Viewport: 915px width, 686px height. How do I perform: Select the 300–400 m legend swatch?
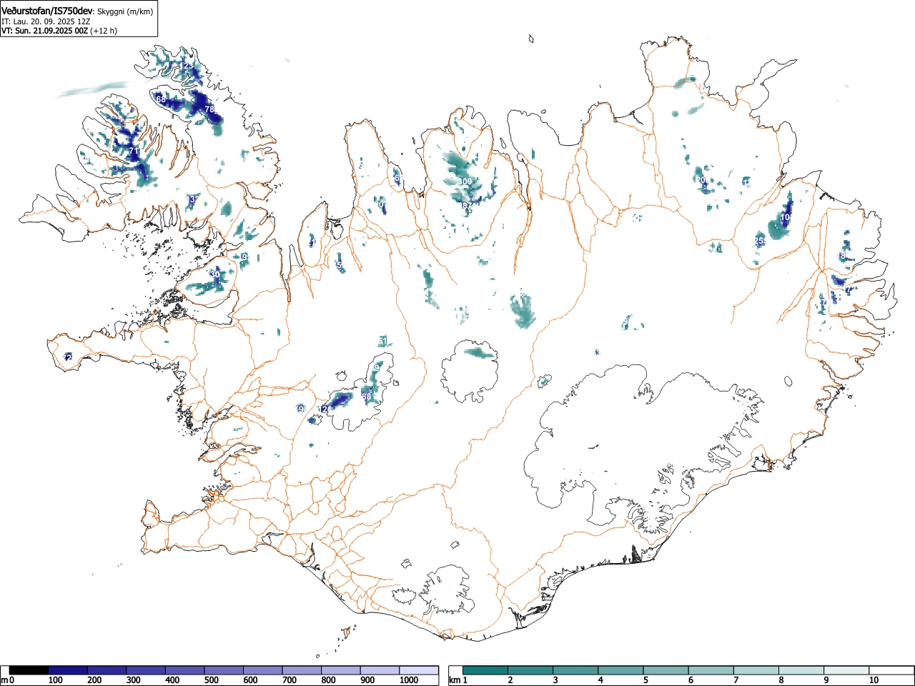pos(146,670)
